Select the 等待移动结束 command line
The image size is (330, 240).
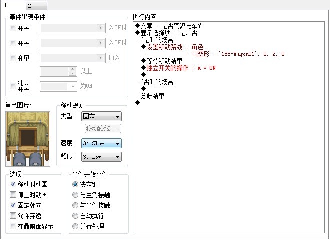tap(162, 61)
